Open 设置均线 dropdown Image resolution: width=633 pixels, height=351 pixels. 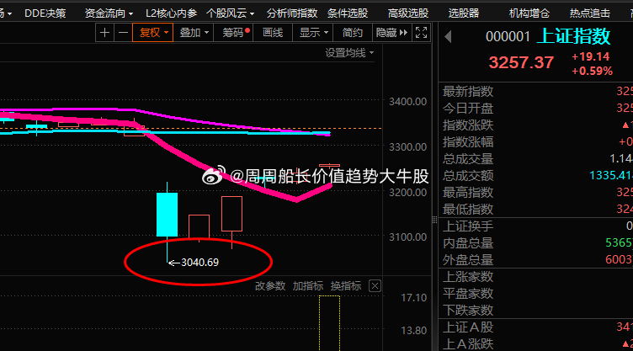click(349, 53)
